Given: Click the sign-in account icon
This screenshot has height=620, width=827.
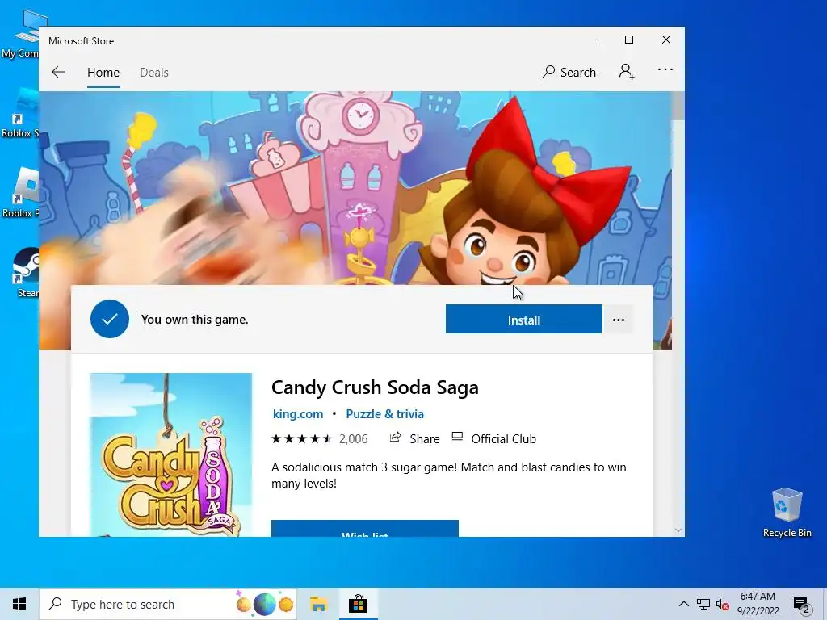Looking at the screenshot, I should click(x=627, y=71).
